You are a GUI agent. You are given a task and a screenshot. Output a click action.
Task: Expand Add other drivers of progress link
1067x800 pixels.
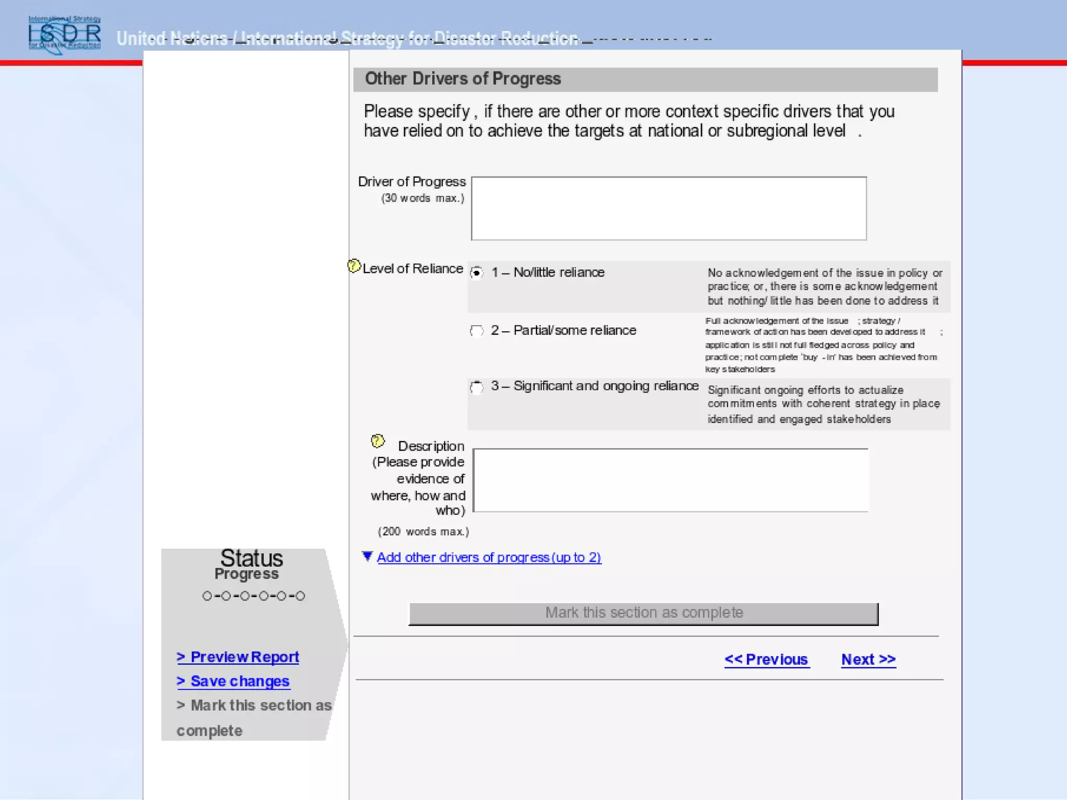click(489, 557)
